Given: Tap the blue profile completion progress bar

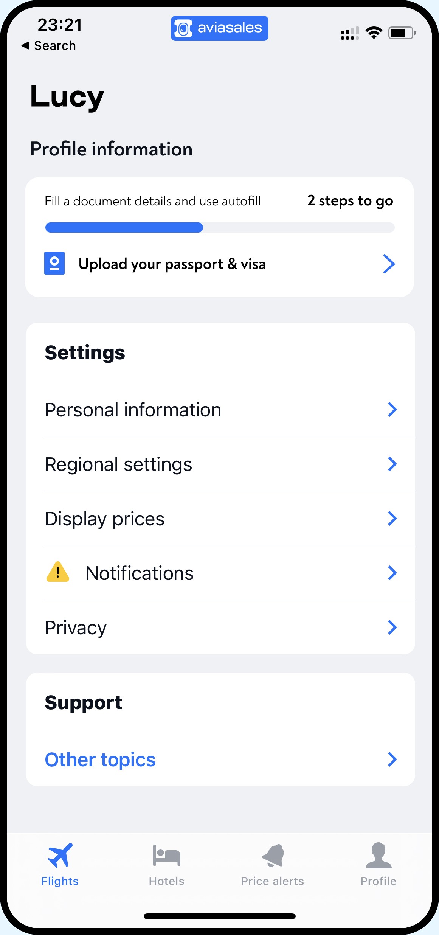Looking at the screenshot, I should (124, 227).
